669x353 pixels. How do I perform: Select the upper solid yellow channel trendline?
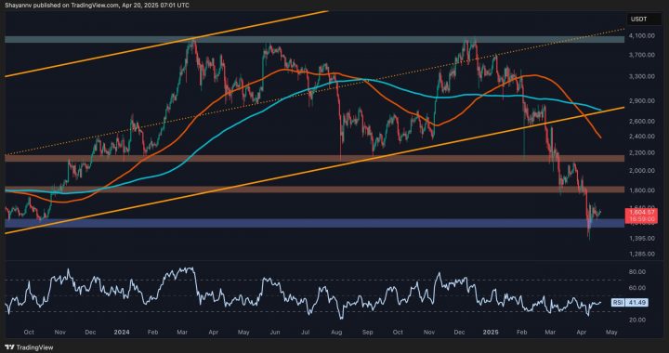[x=166, y=44]
